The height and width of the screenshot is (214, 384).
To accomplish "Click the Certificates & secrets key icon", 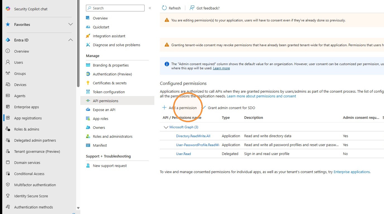I will coord(88,83).
